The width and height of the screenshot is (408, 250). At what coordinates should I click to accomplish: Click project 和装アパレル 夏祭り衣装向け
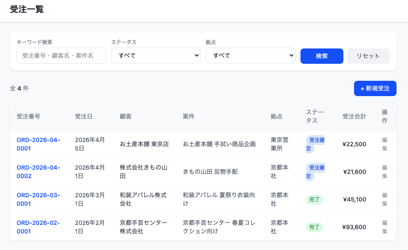219,199
